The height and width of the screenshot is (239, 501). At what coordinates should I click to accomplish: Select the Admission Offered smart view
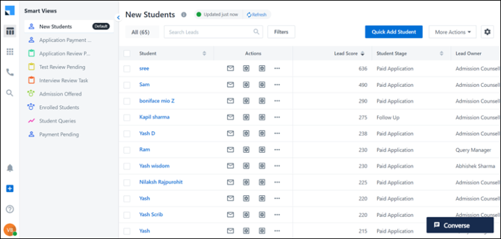click(69, 94)
